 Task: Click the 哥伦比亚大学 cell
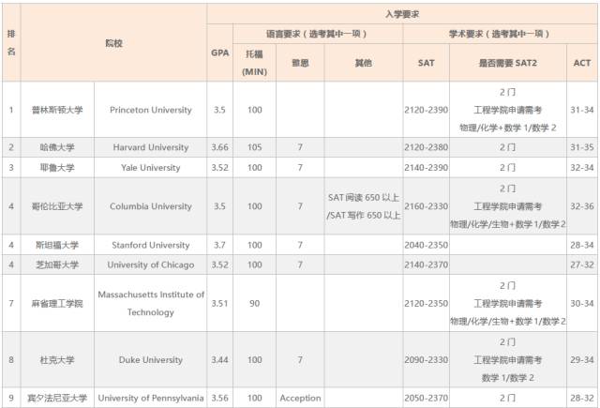pos(57,206)
